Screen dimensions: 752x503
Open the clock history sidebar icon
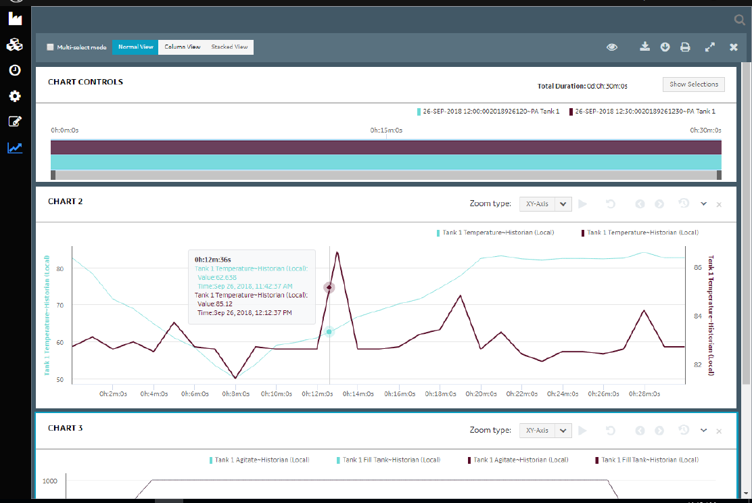tap(15, 70)
